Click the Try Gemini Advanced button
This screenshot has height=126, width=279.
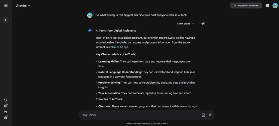coord(246,5)
